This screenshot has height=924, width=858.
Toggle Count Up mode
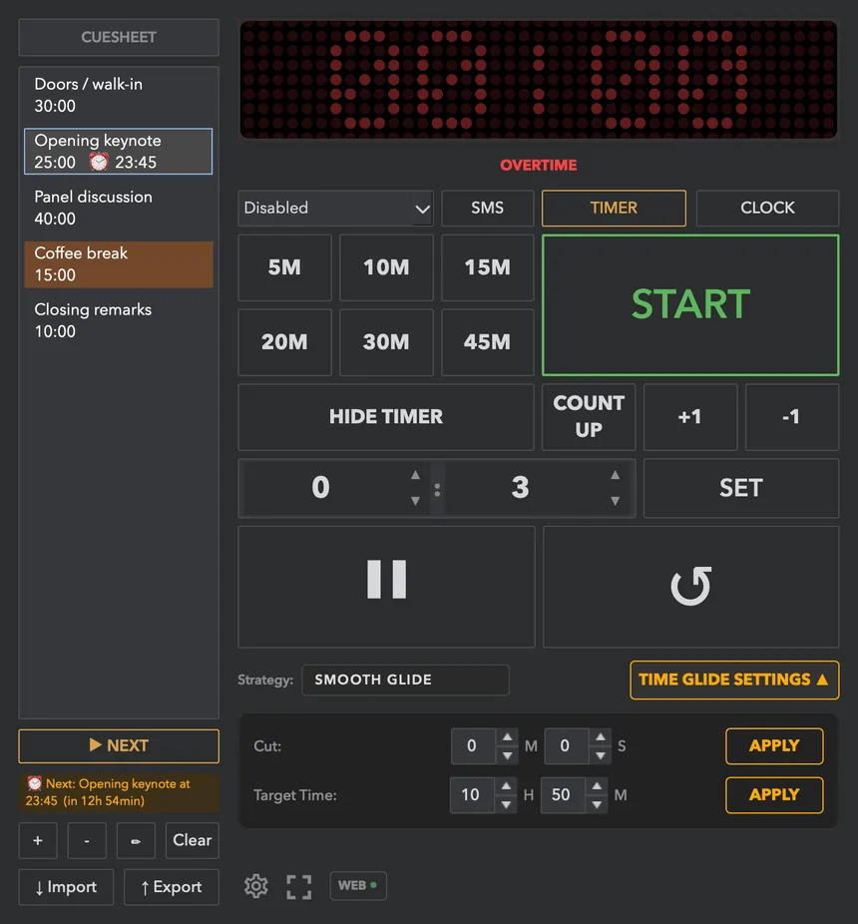click(589, 417)
